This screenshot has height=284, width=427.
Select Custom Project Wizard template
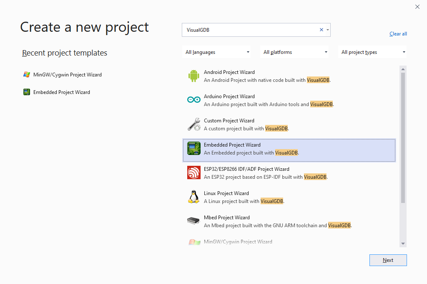point(289,125)
